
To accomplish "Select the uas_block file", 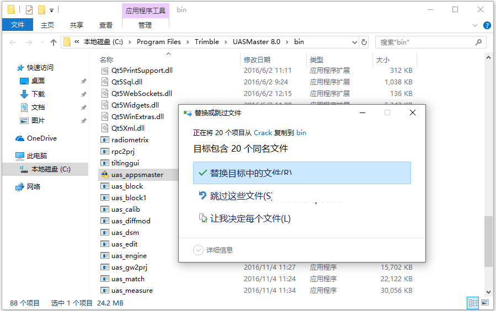I will click(127, 186).
